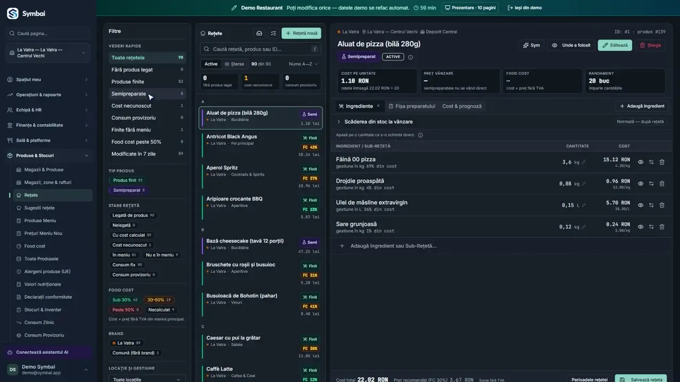Open the inbox tray icon beside Rețete
Image resolution: width=680 pixels, height=382 pixels.
pos(259,33)
